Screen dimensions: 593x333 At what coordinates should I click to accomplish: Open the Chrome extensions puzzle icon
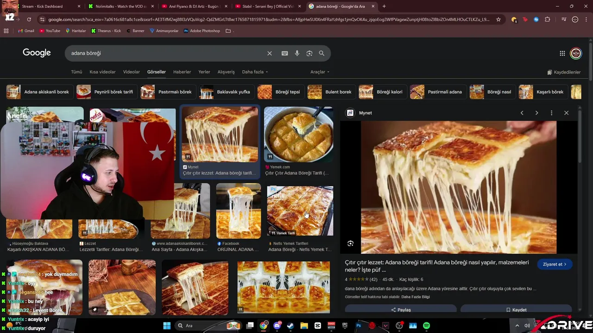[x=548, y=19]
